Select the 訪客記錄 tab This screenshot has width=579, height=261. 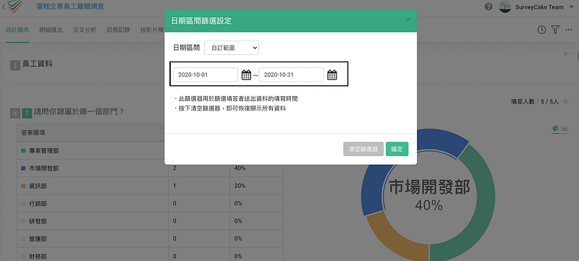(118, 30)
